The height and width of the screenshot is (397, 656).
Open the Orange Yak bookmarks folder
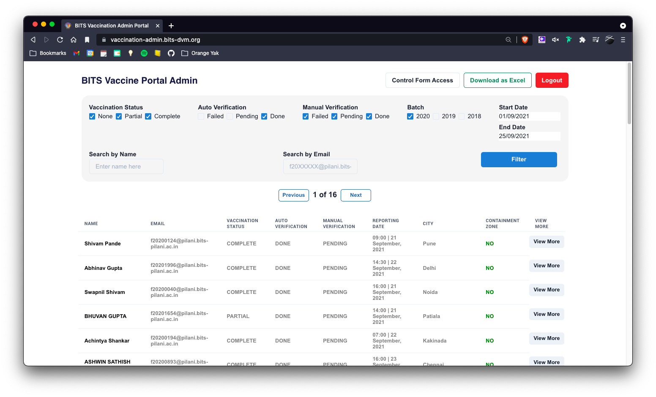(200, 53)
